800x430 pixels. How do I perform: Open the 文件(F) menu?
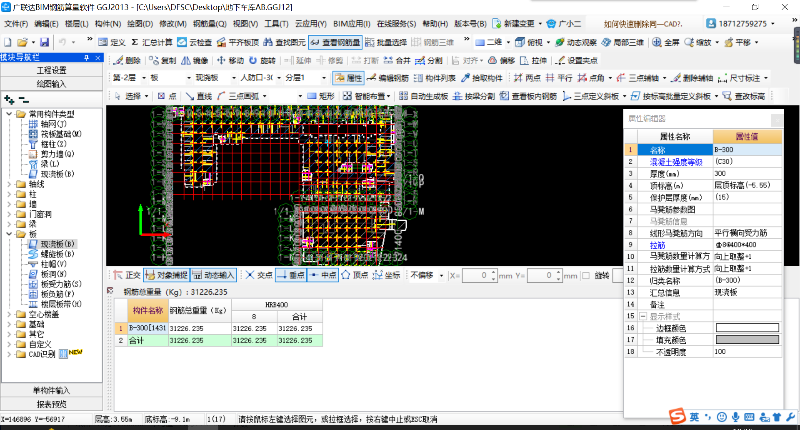point(16,24)
